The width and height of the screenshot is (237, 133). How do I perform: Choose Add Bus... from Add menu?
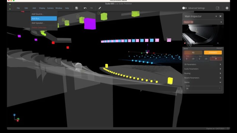[x=44, y=18]
